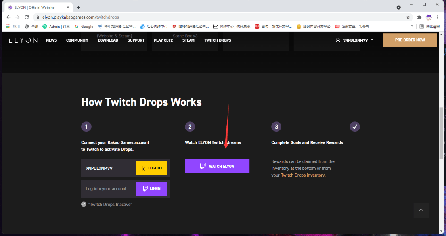Click the PRE-ORDER NOW button

(410, 40)
